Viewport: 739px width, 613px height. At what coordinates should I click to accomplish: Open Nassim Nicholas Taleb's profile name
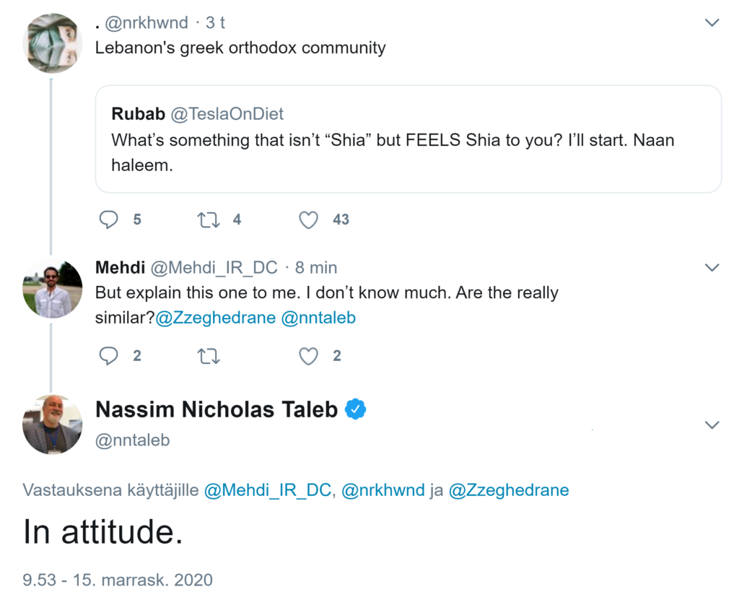[x=217, y=409]
